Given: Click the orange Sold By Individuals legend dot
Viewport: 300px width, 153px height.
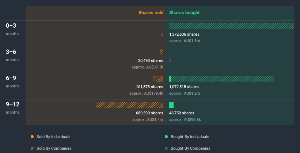Looking at the screenshot, I should point(32,137).
